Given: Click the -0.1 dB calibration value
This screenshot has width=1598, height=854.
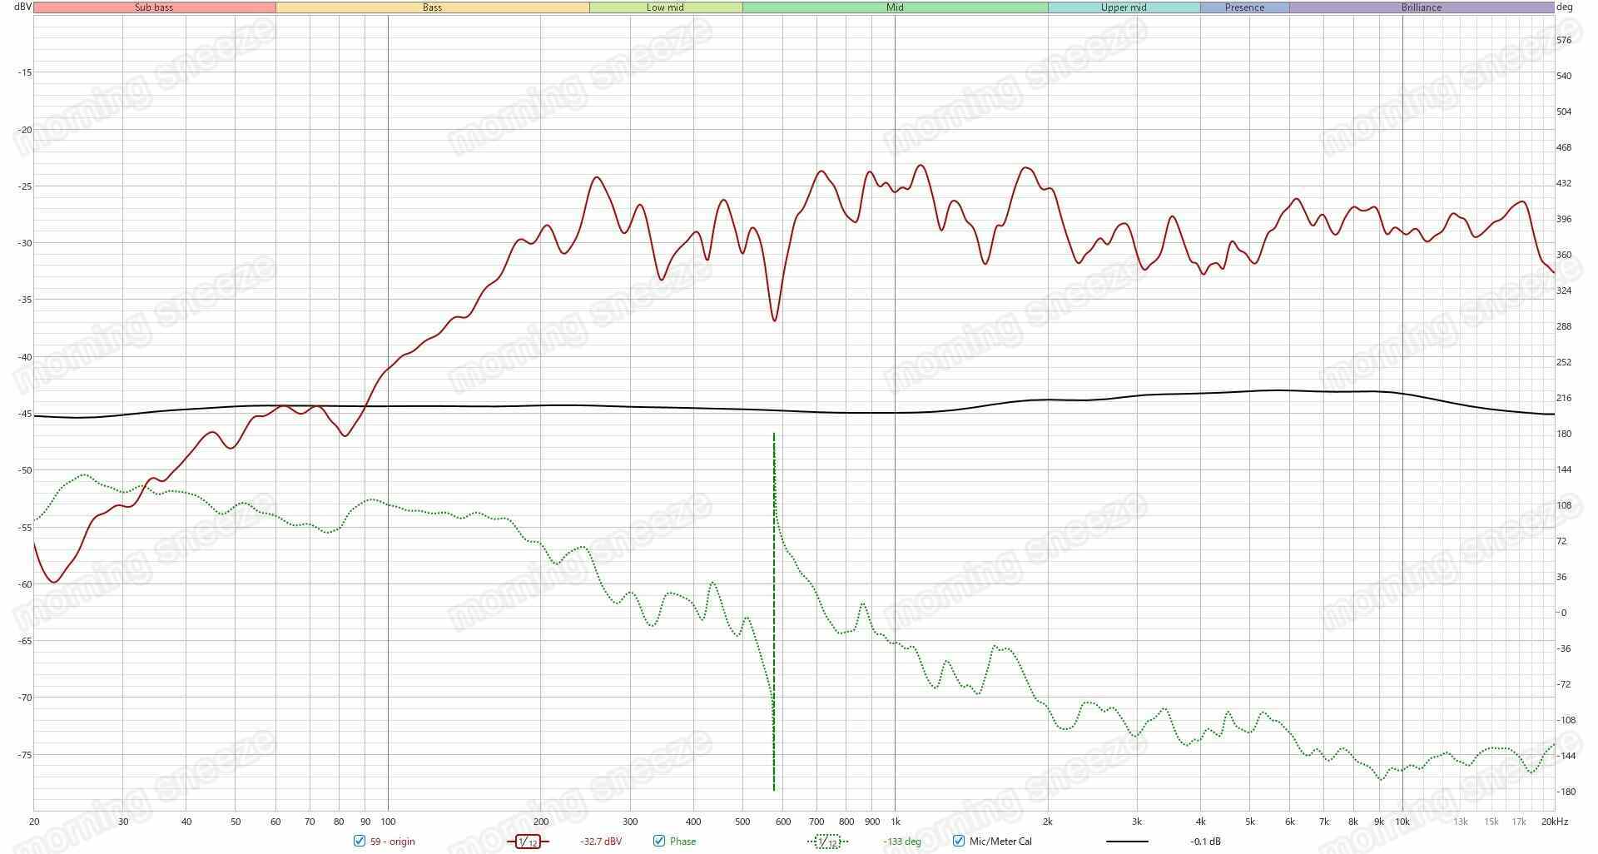Looking at the screenshot, I should coord(1205,842).
